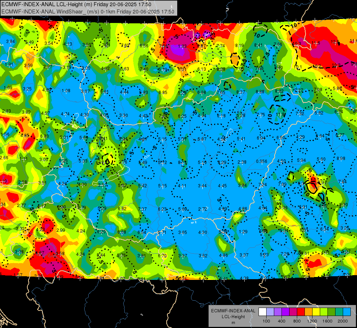Click the wind shear value 3.44
This screenshot has height=328, width=357.
pos(202,186)
